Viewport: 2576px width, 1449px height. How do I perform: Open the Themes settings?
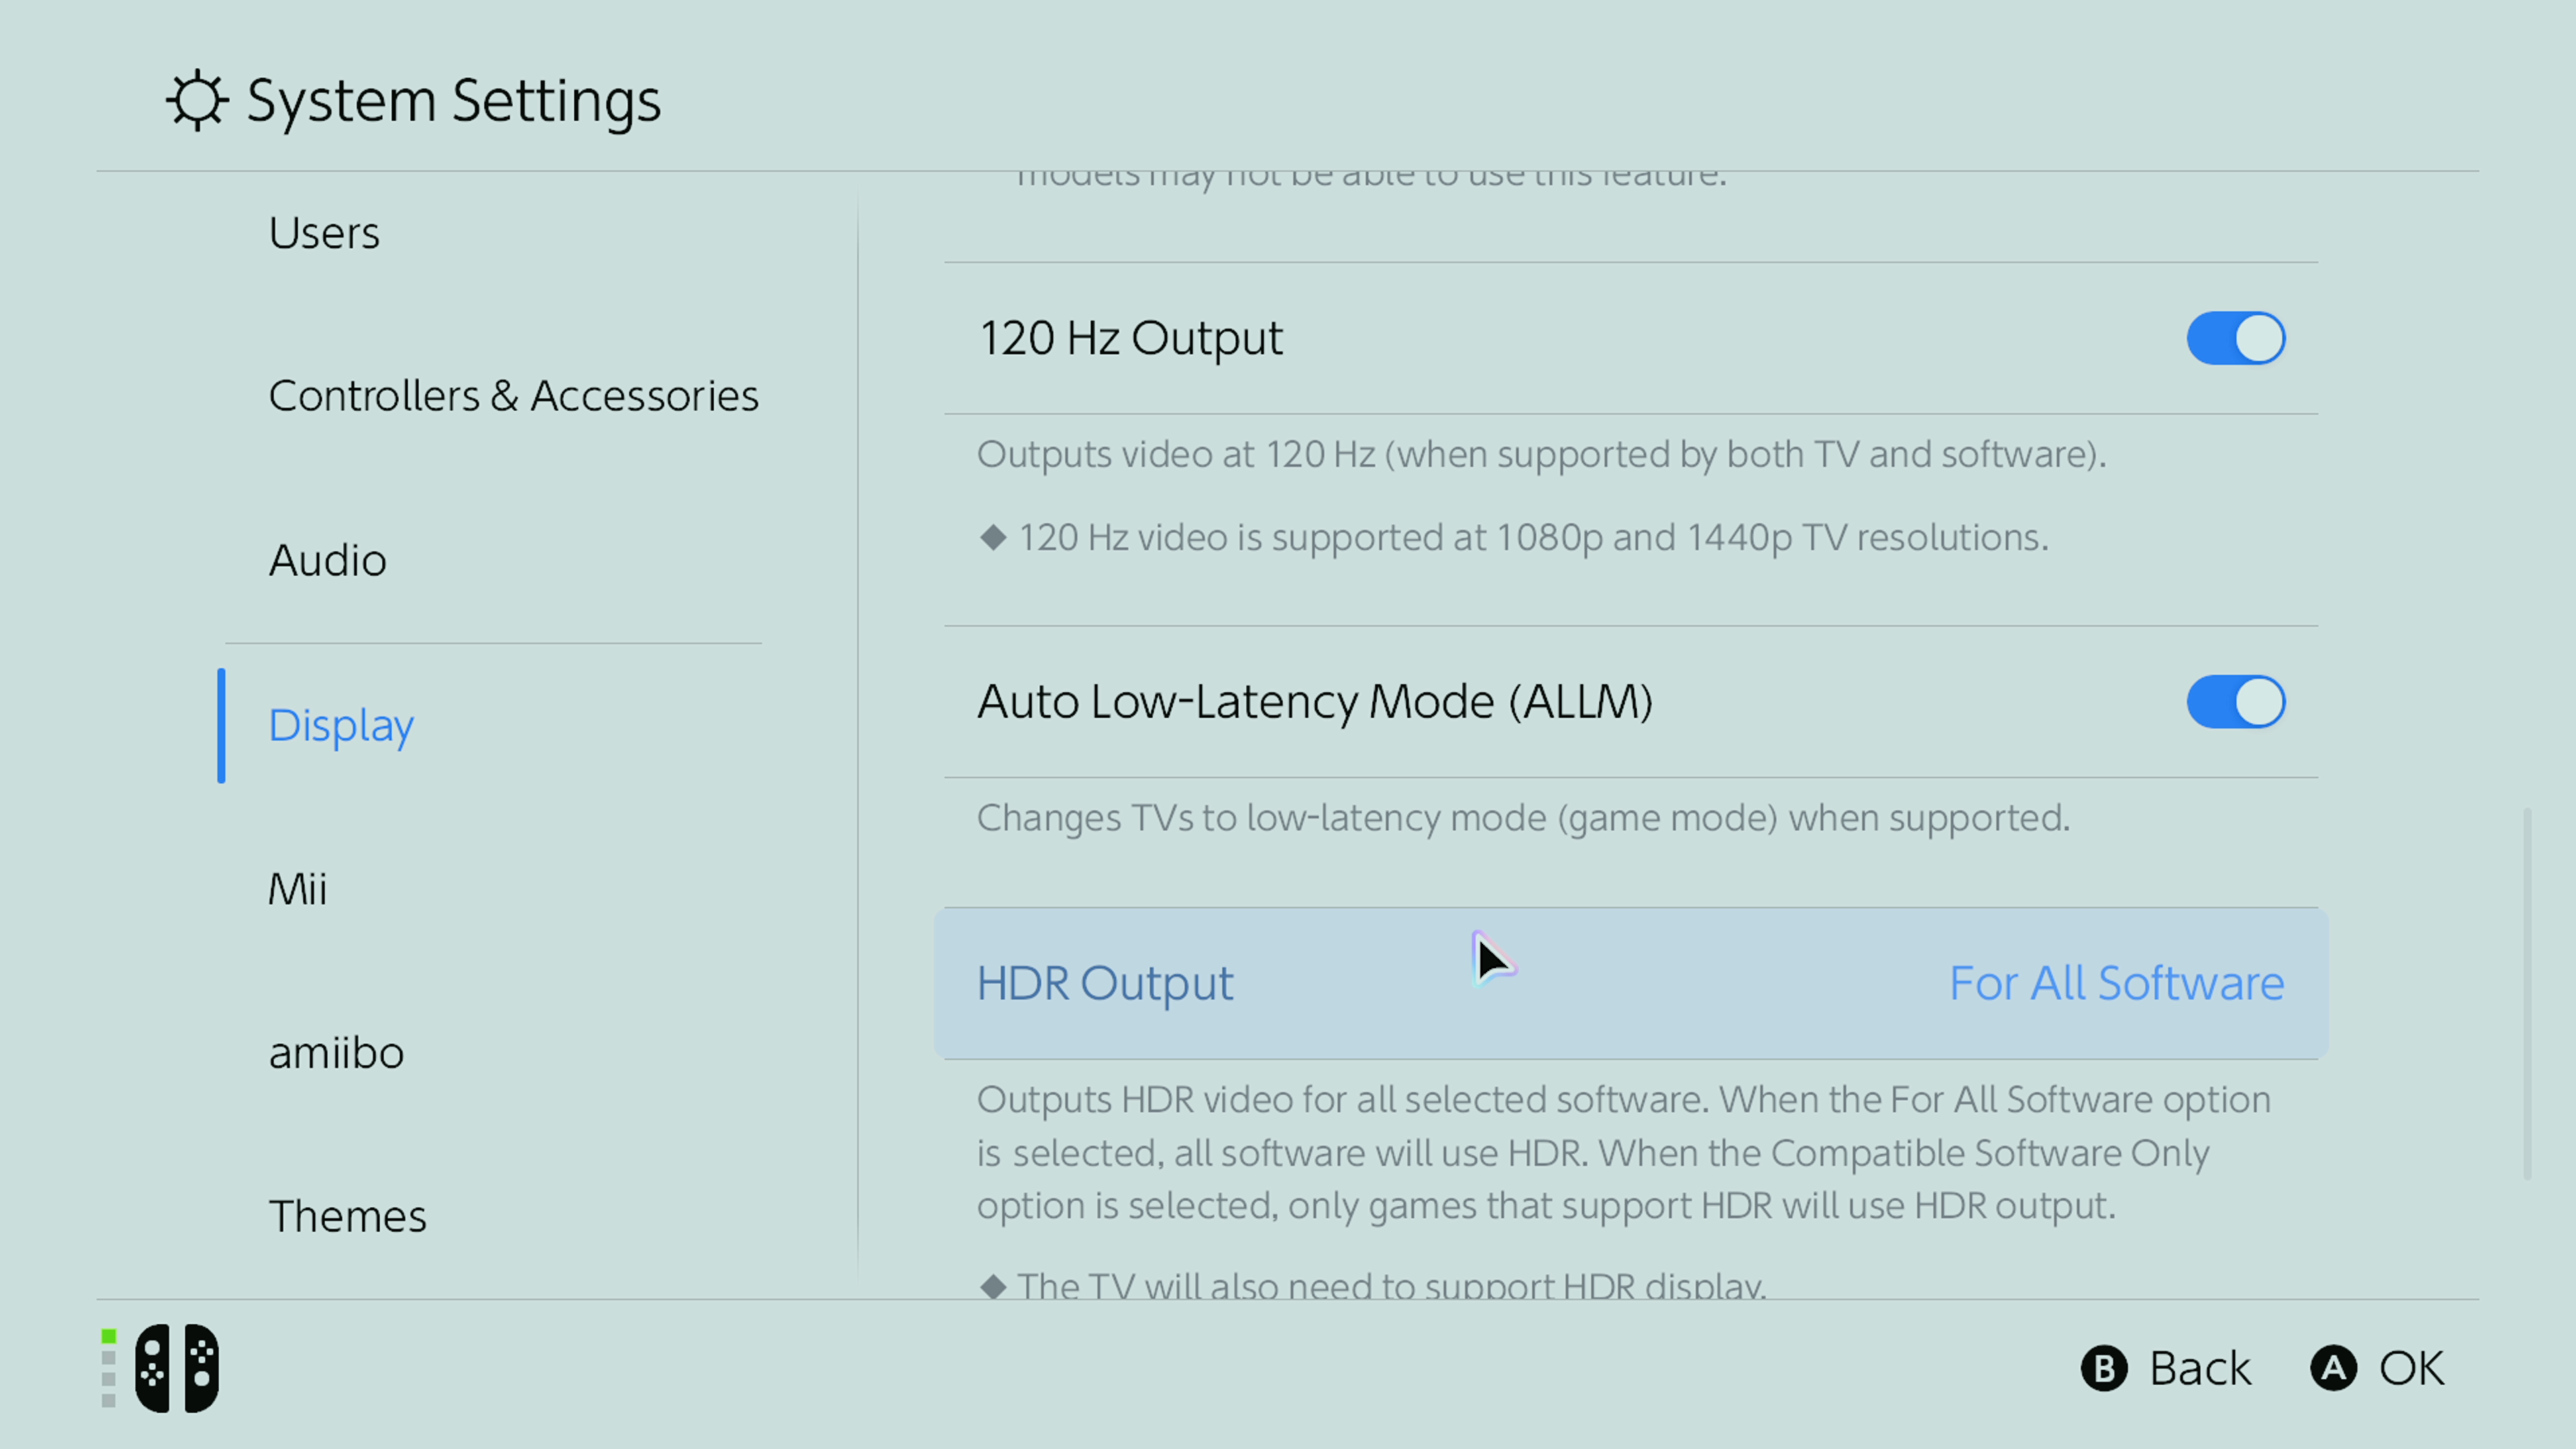(x=347, y=1216)
